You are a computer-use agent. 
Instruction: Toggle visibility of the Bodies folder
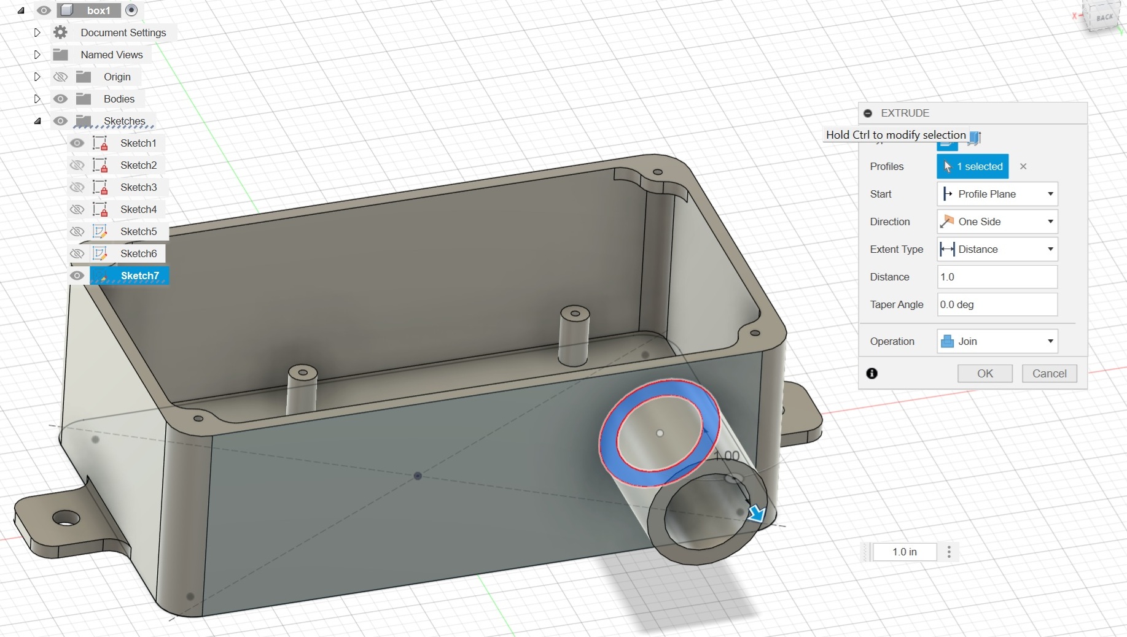60,99
